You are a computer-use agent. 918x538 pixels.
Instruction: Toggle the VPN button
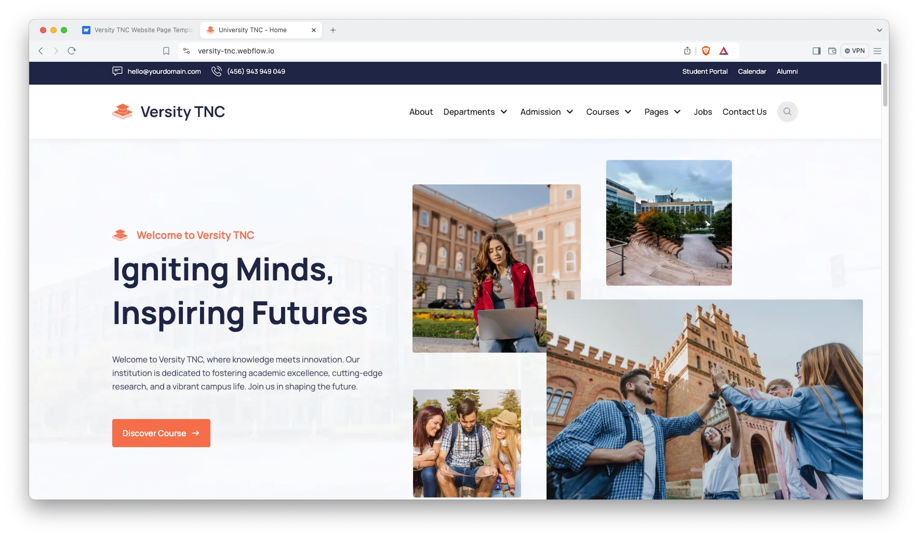point(855,51)
